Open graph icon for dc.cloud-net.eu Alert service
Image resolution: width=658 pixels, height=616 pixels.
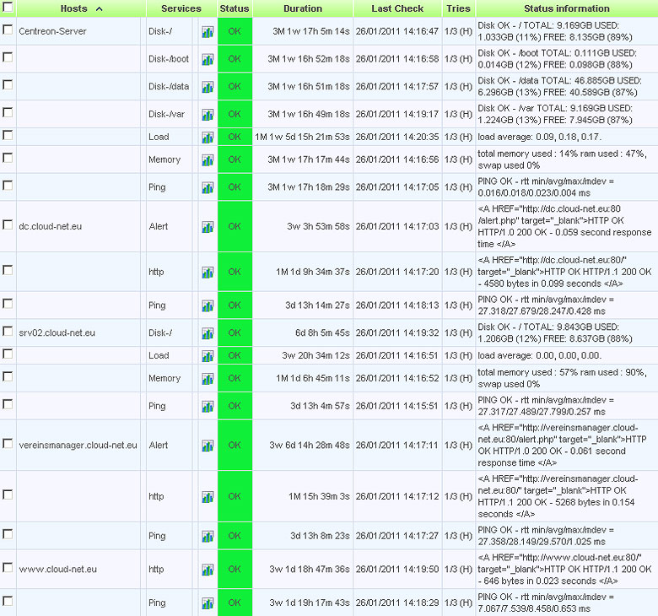[x=208, y=226]
